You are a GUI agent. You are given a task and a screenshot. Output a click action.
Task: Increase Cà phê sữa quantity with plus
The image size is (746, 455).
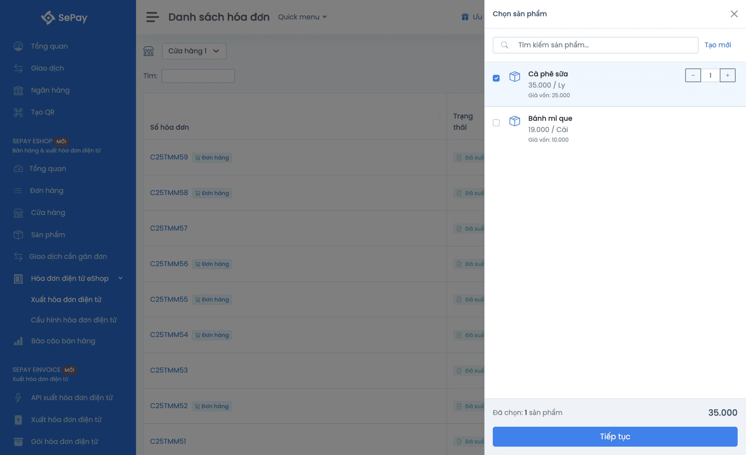coord(728,75)
